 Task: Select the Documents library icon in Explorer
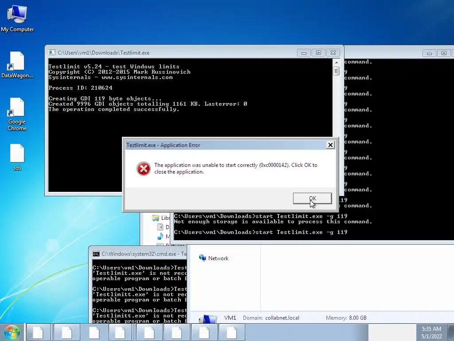(160, 227)
